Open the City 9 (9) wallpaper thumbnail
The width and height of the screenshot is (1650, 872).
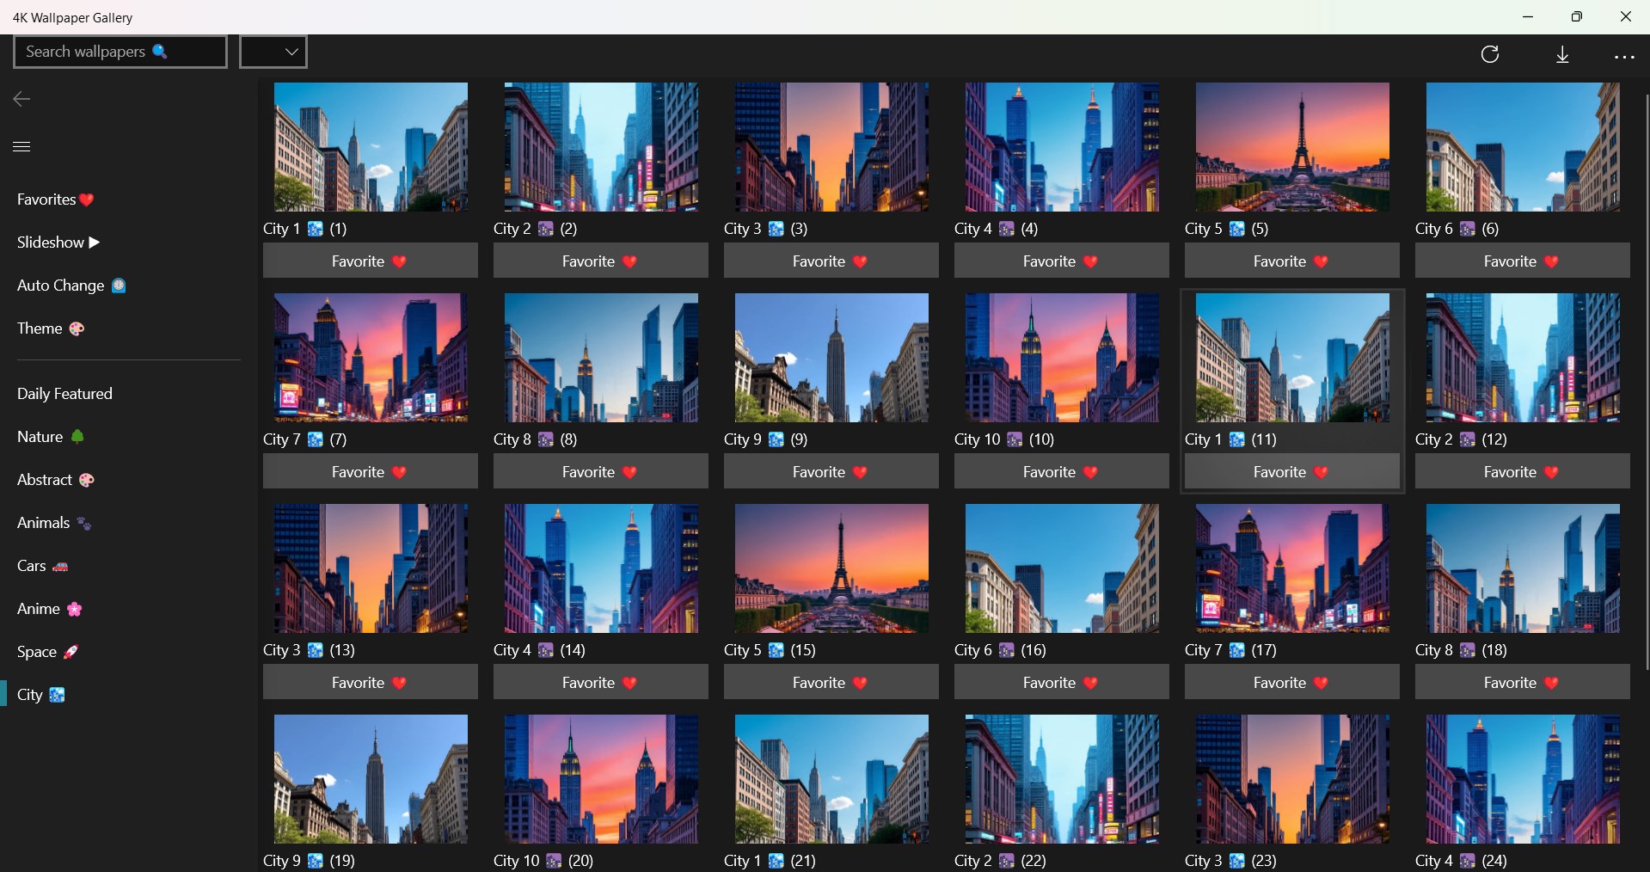832,358
